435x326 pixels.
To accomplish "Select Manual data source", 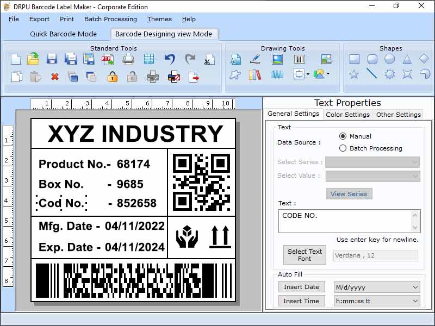I will coord(343,136).
